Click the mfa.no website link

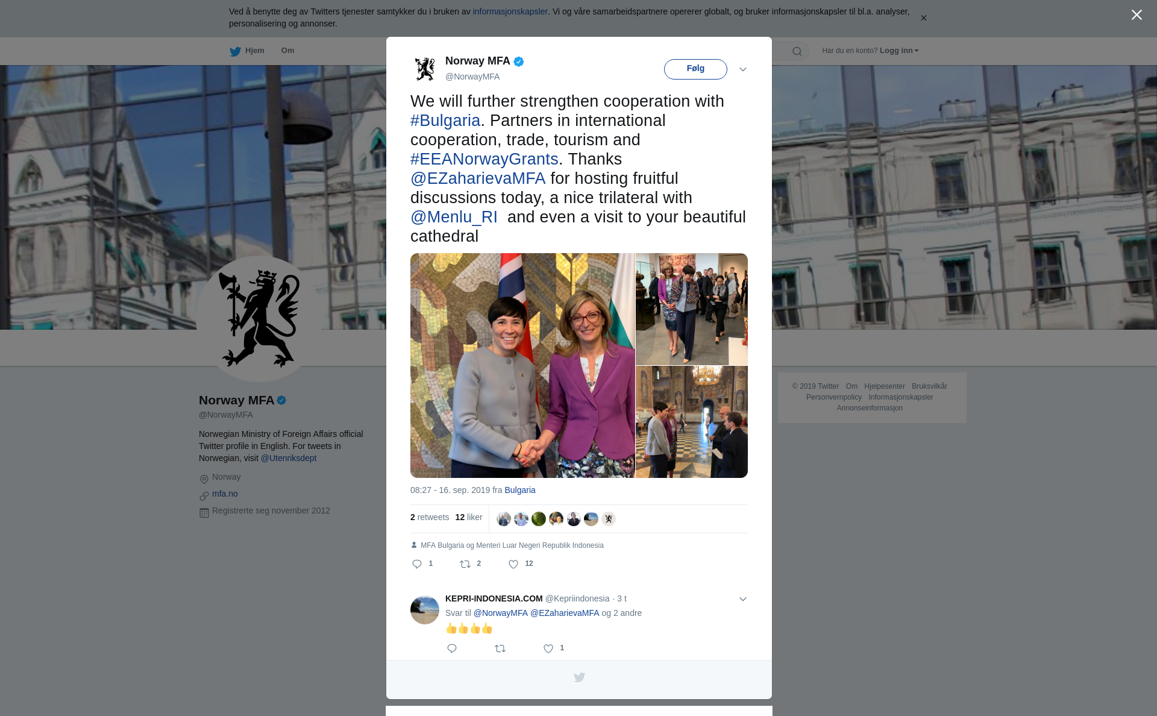click(x=225, y=494)
